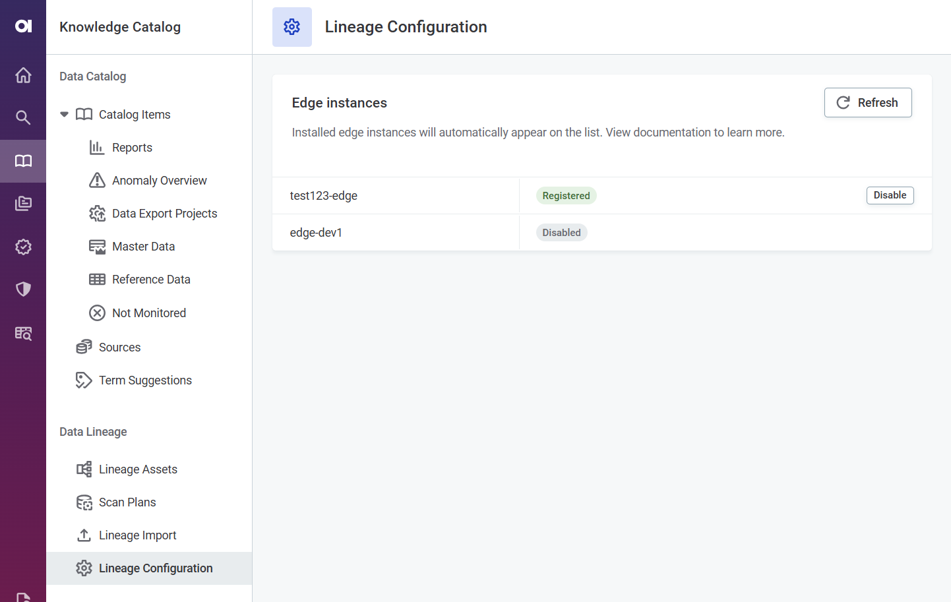Open Not Monitored catalog items
The image size is (951, 602).
148,313
